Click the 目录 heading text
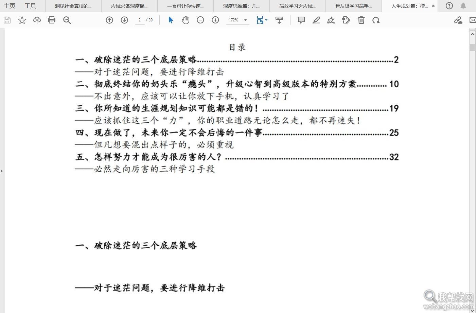 click(x=237, y=47)
